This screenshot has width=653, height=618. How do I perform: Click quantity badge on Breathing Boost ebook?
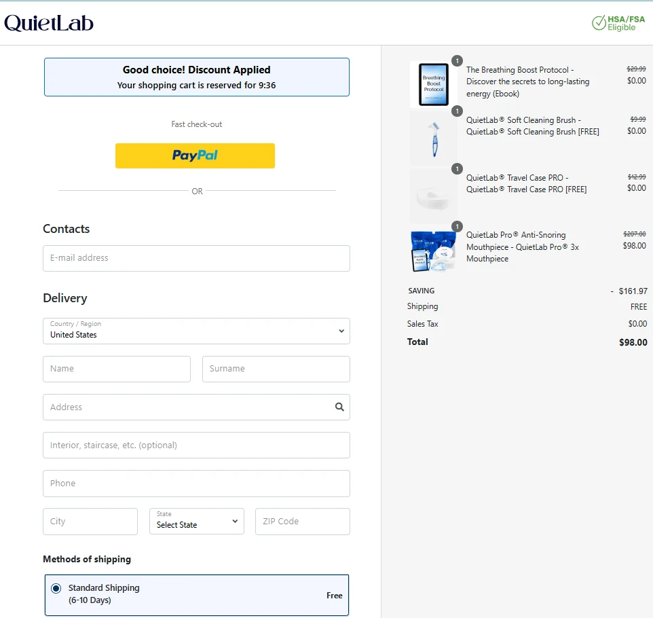point(458,61)
